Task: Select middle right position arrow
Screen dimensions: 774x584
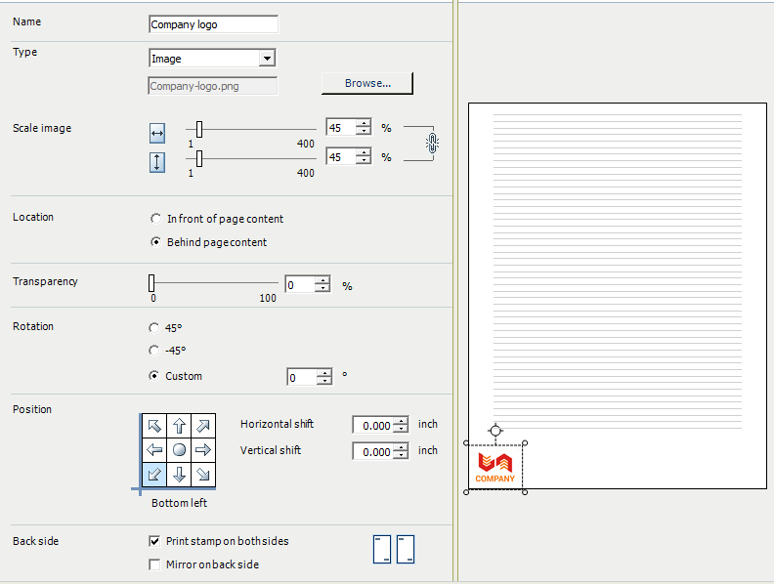Action: click(203, 449)
